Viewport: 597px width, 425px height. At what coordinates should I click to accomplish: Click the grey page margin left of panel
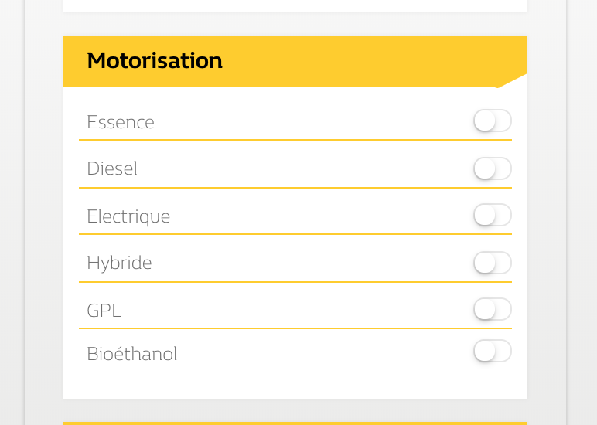12,212
